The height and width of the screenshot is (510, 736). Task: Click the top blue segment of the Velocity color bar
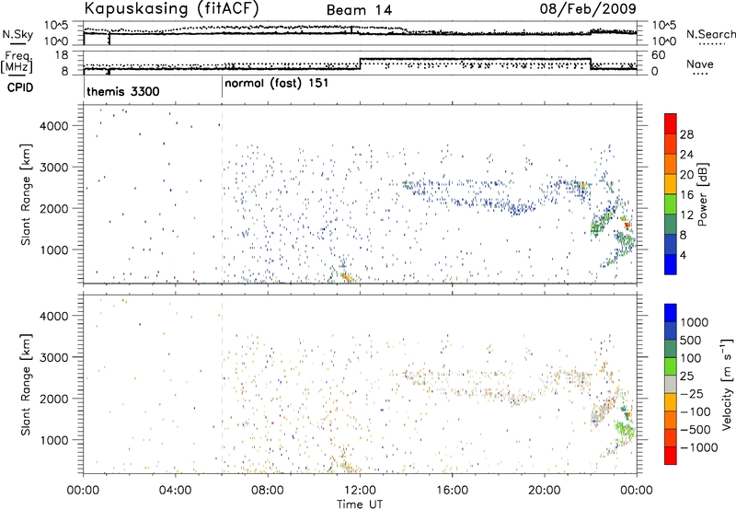671,313
